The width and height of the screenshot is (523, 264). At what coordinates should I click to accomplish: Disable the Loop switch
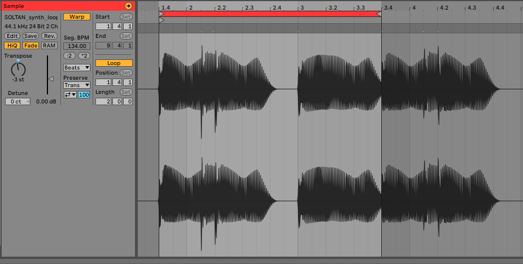[114, 63]
